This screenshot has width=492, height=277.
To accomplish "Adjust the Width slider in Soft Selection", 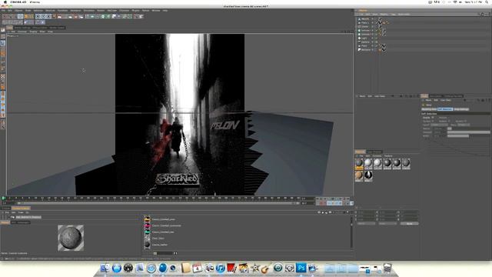I will [x=468, y=136].
